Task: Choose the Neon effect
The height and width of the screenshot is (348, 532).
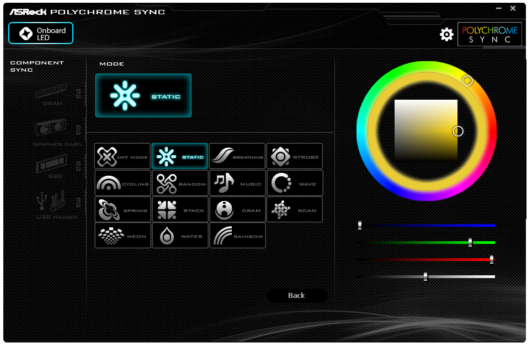Action: [123, 235]
